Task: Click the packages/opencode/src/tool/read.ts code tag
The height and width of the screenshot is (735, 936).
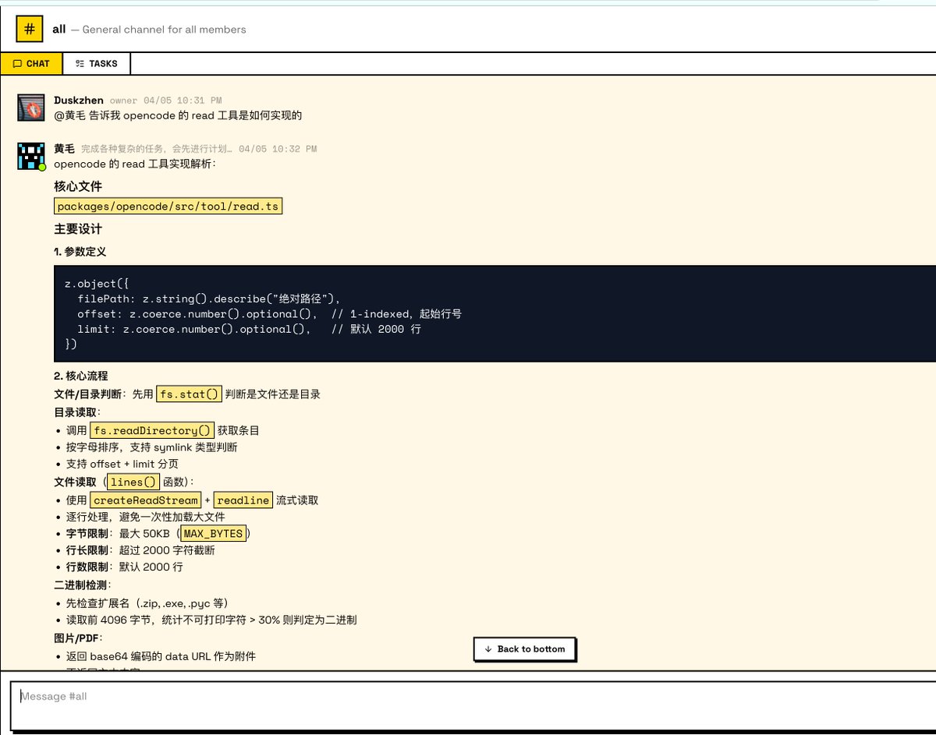Action: (x=168, y=207)
